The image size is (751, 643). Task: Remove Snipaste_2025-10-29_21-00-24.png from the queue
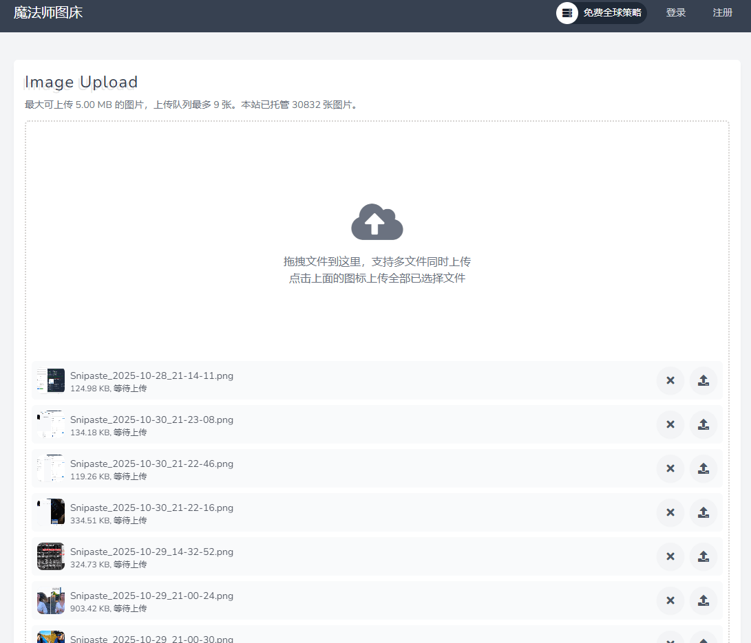[670, 601]
